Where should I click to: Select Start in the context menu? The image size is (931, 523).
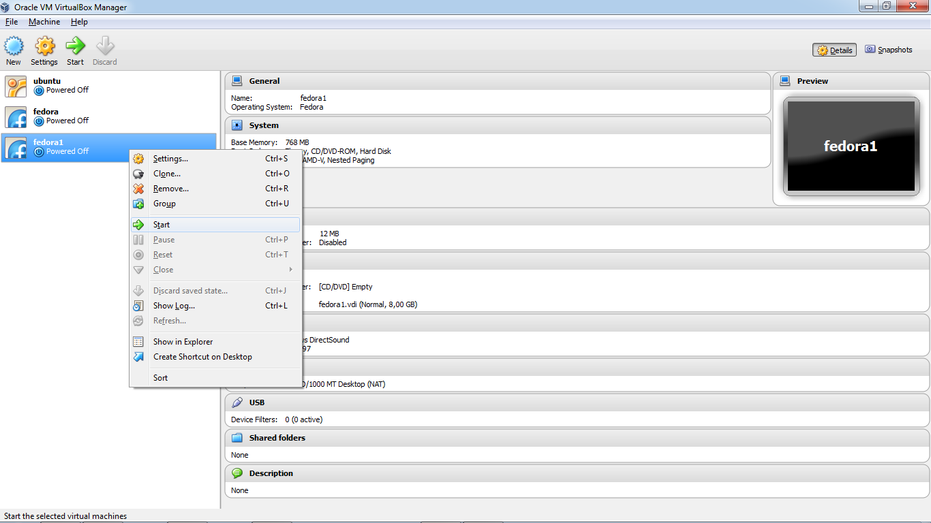point(215,225)
